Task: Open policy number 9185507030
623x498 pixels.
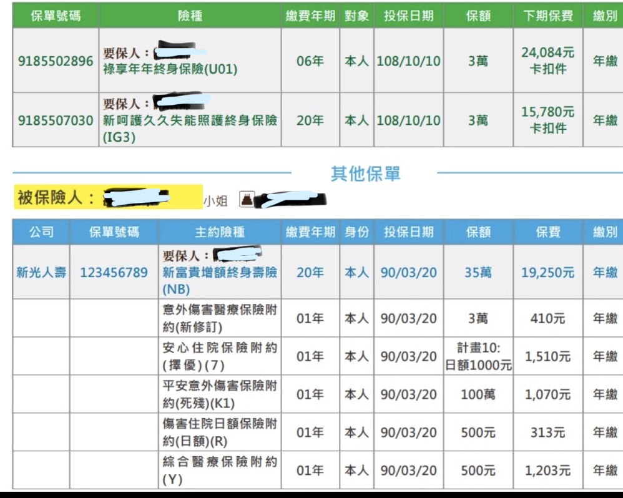Action: coord(56,120)
